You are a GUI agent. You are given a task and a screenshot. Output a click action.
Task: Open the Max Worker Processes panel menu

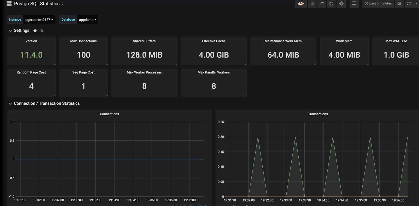(144, 72)
